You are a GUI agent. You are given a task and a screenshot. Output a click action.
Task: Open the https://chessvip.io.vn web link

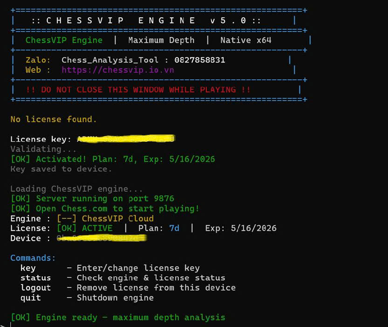point(118,70)
